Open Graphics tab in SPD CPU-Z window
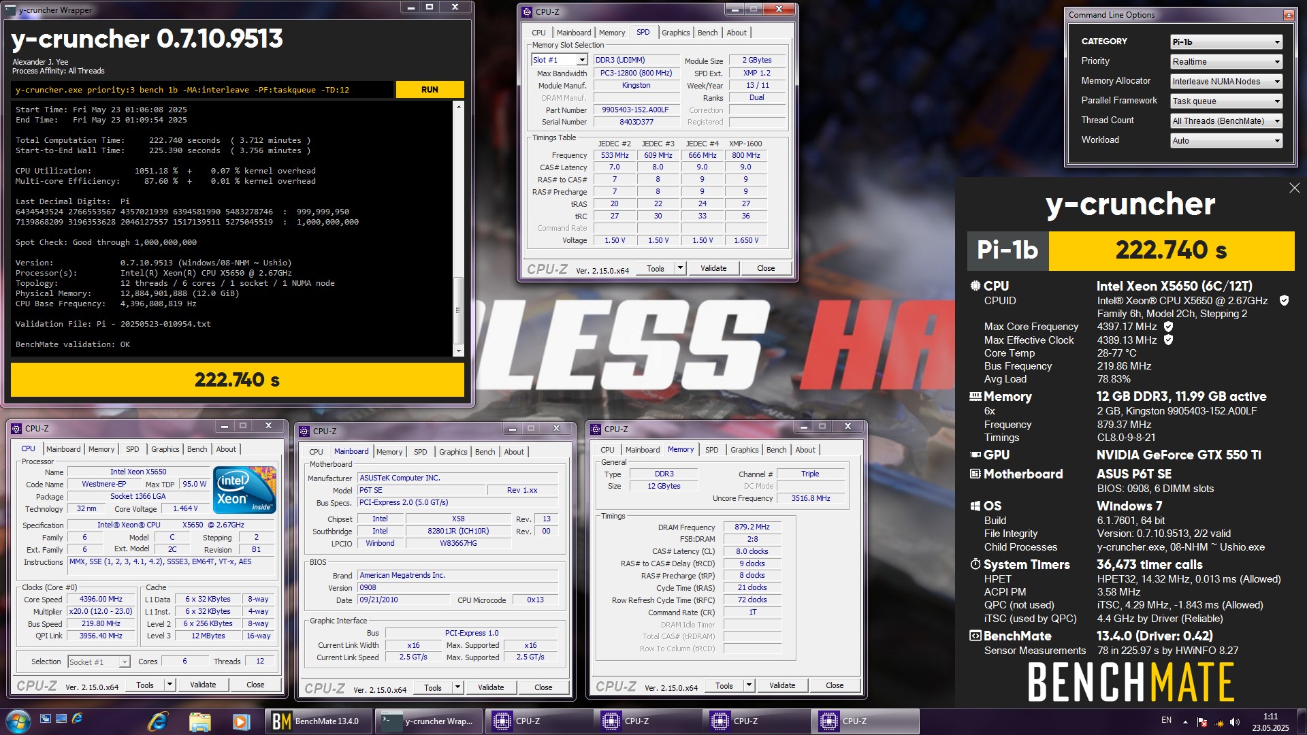Screen dimensions: 1307x735 pos(675,33)
